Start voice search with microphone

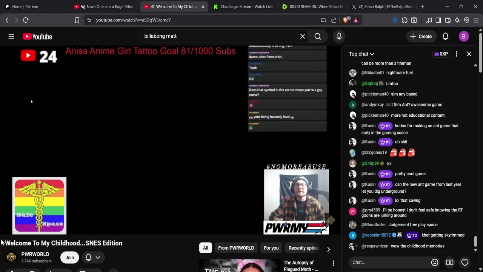pyautogui.click(x=339, y=36)
